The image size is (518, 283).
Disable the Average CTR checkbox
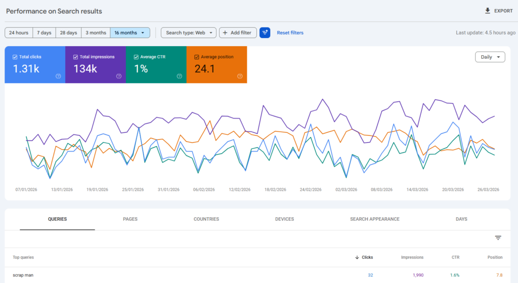point(137,57)
